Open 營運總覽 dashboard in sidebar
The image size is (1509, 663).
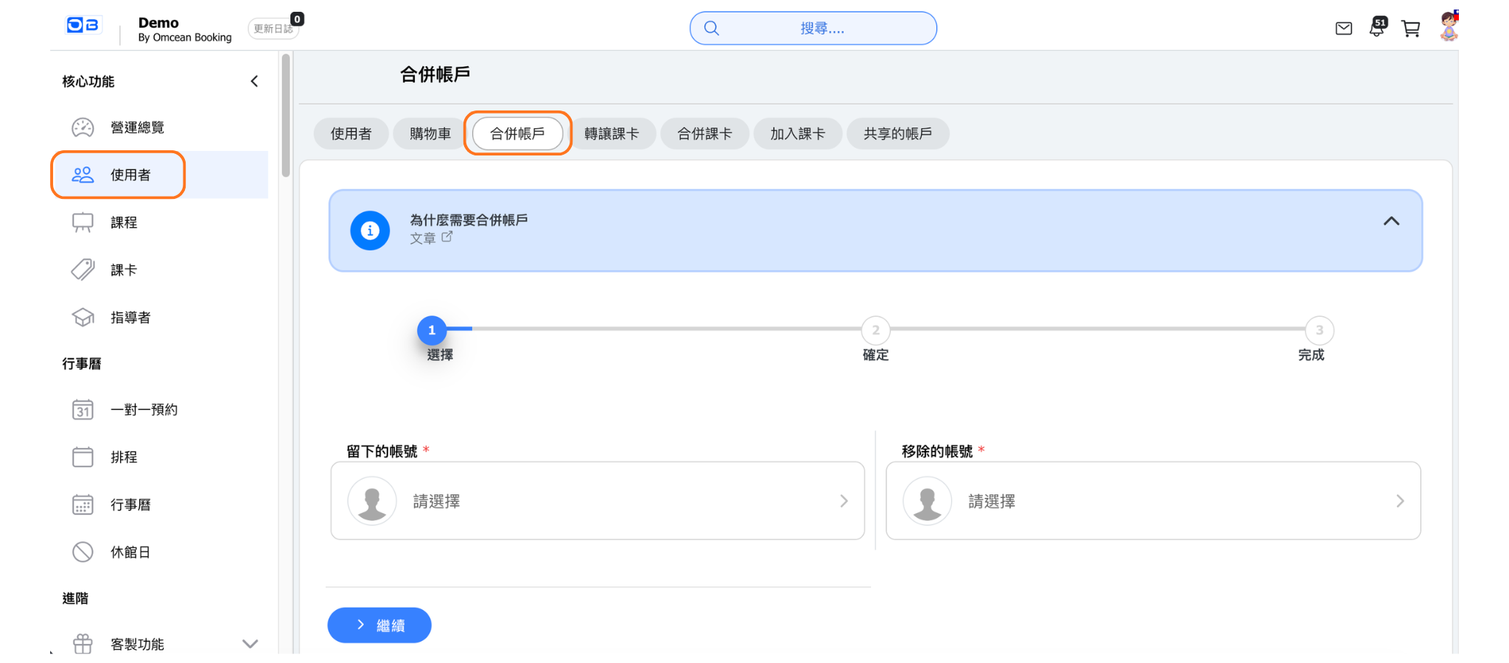[136, 127]
